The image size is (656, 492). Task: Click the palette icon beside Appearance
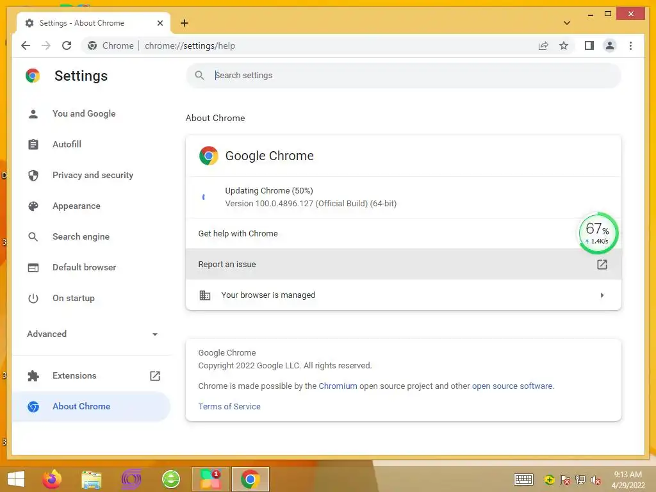[33, 206]
